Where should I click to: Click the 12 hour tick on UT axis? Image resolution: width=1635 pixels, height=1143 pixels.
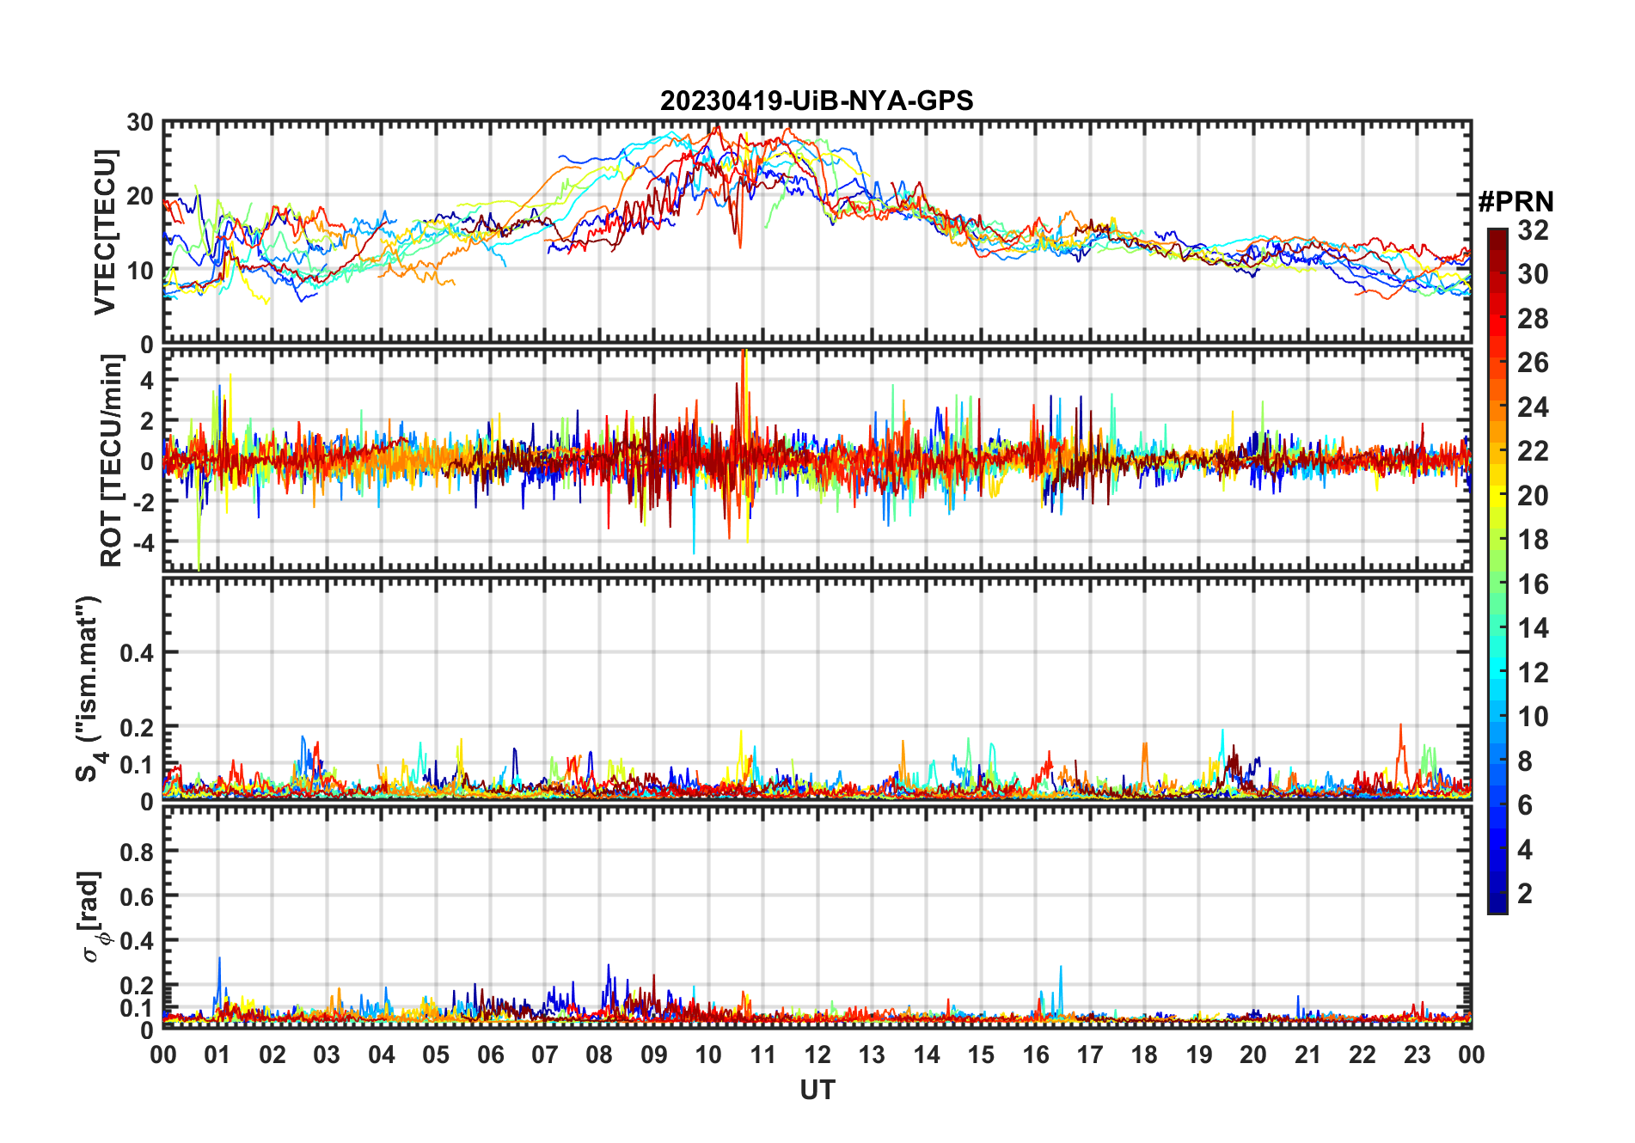[x=817, y=1055]
